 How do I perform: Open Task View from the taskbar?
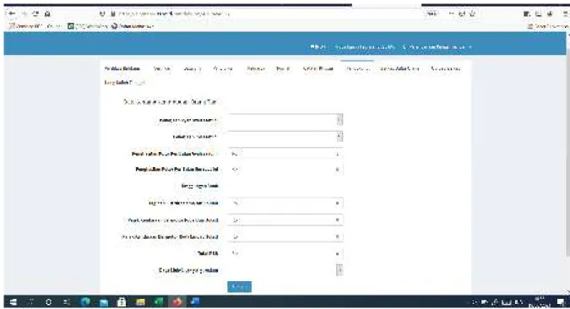tap(67, 302)
